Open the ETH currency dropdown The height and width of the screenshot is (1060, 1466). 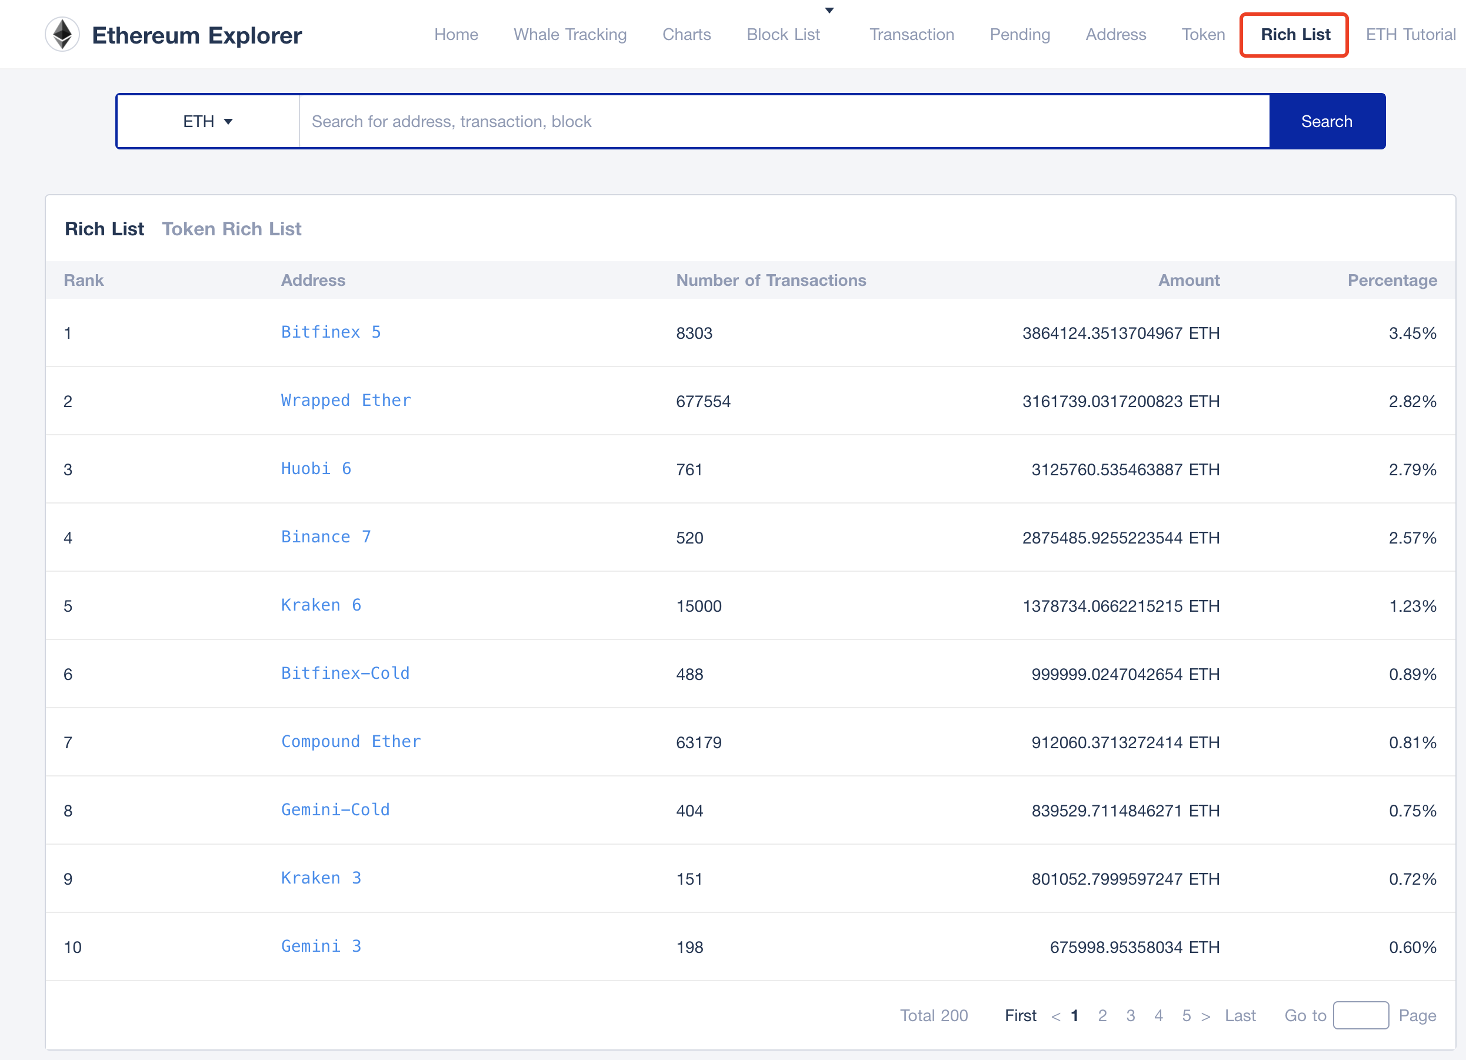tap(208, 122)
